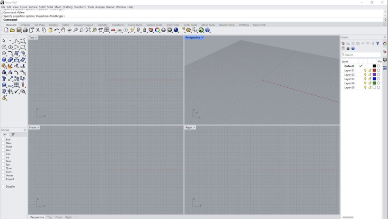Switch to the Front tab at bottom
This screenshot has height=219, width=388.
[x=58, y=217]
